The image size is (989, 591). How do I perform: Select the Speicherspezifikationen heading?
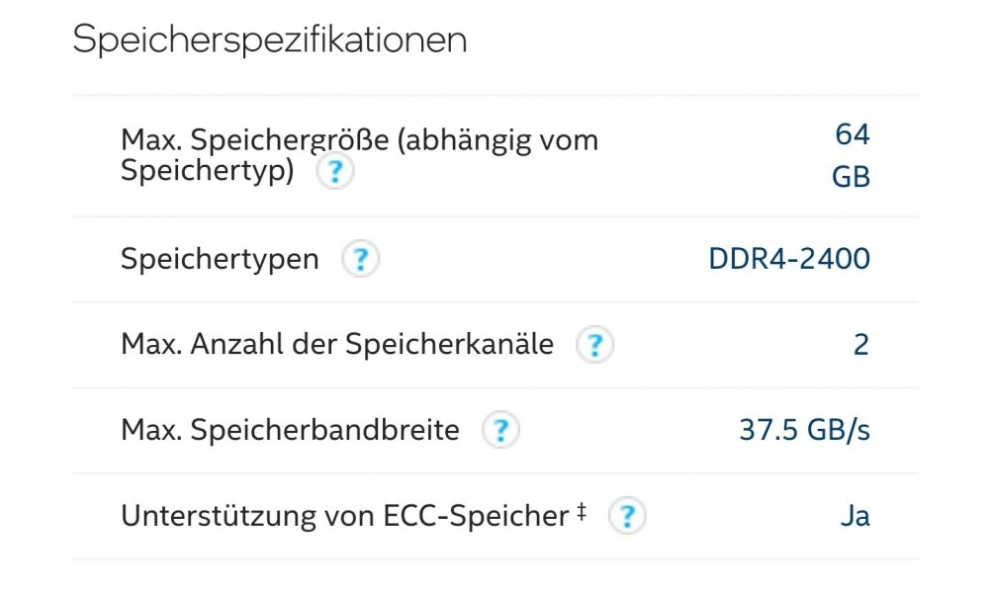(x=270, y=40)
